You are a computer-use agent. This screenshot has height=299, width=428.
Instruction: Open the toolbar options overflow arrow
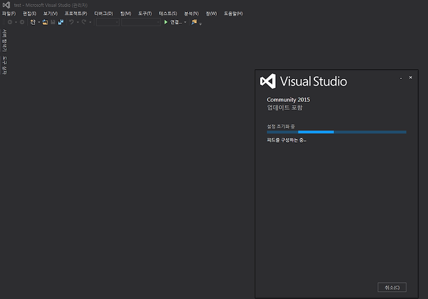click(200, 24)
